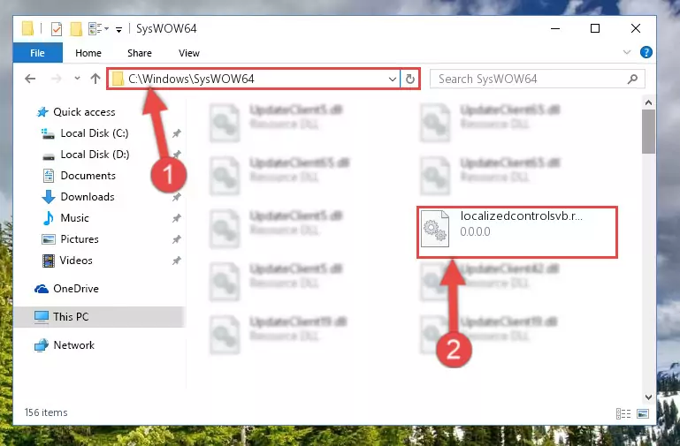Open the Share ribbon tab
This screenshot has width=680, height=446.
pyautogui.click(x=139, y=53)
